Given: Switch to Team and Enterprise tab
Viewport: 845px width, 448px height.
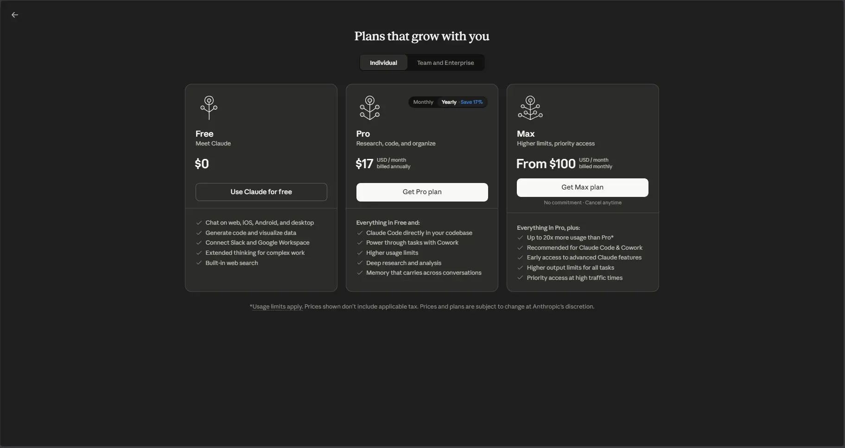Looking at the screenshot, I should tap(445, 63).
